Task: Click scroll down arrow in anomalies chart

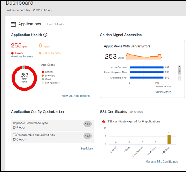Action: (x=179, y=79)
